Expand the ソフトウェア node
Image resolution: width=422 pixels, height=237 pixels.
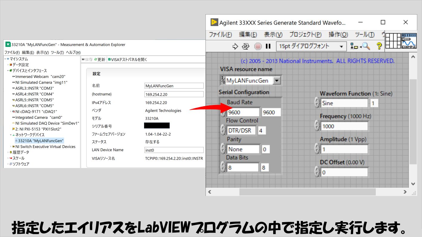[8, 164]
